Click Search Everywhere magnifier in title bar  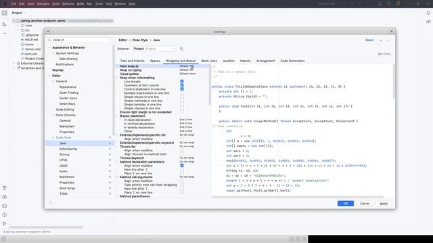(389, 3)
